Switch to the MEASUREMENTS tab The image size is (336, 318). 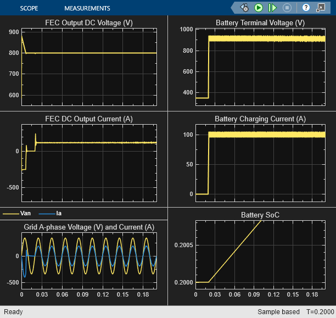tap(87, 8)
